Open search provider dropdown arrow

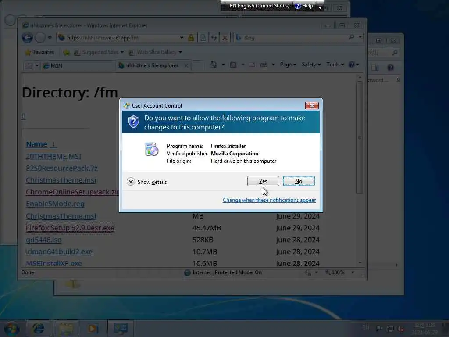pos(360,37)
